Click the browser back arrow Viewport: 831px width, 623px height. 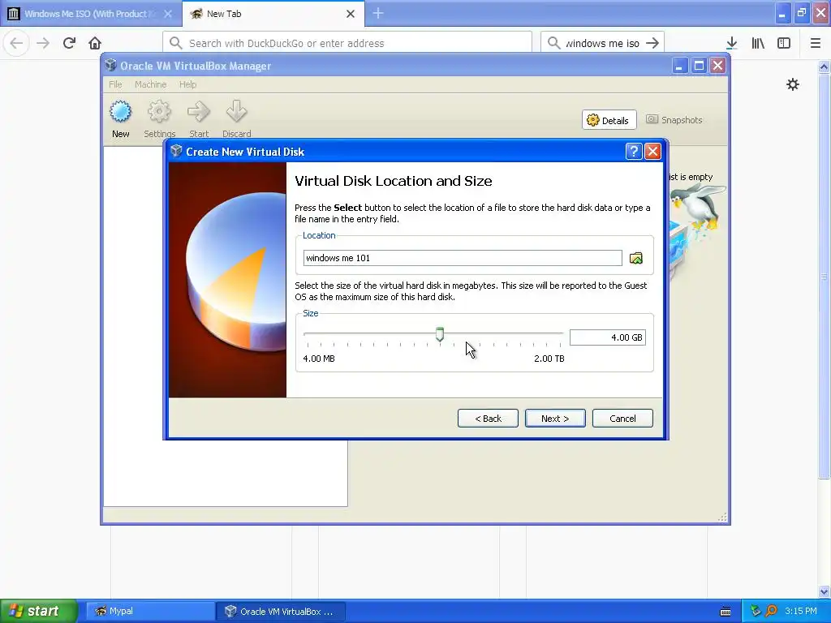tap(16, 43)
